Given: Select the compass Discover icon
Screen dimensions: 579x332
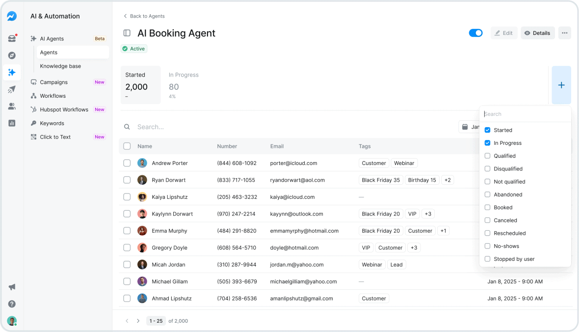Looking at the screenshot, I should pos(12,55).
